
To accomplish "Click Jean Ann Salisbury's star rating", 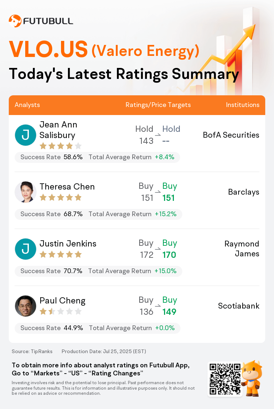I will (61, 146).
